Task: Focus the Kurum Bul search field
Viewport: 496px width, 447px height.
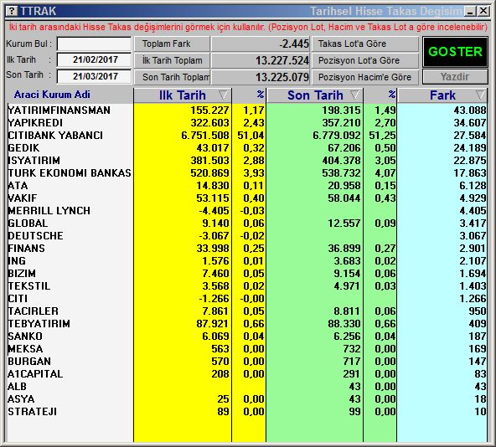Action: [95, 44]
